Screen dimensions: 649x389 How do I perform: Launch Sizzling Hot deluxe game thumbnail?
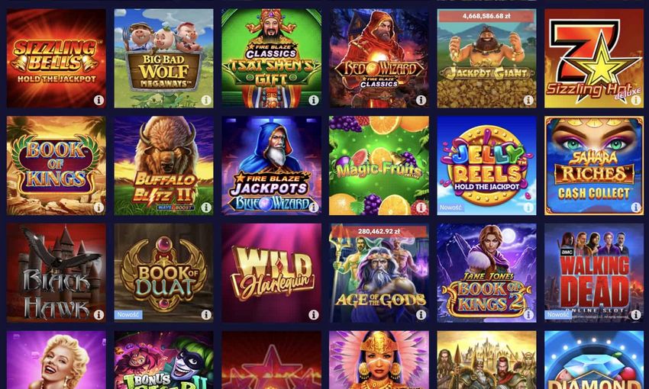tap(594, 58)
